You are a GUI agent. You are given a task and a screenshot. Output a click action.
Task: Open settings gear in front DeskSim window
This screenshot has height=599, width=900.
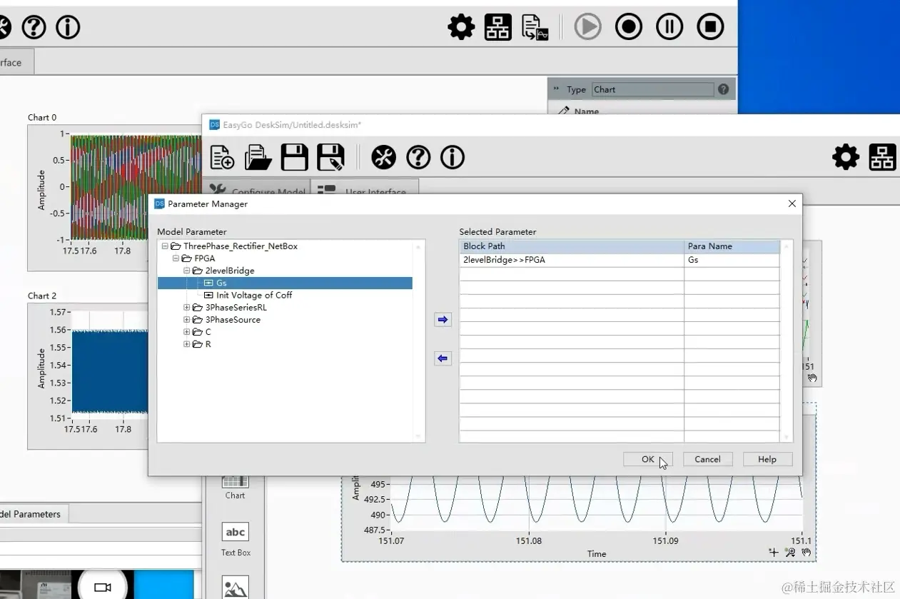click(846, 157)
